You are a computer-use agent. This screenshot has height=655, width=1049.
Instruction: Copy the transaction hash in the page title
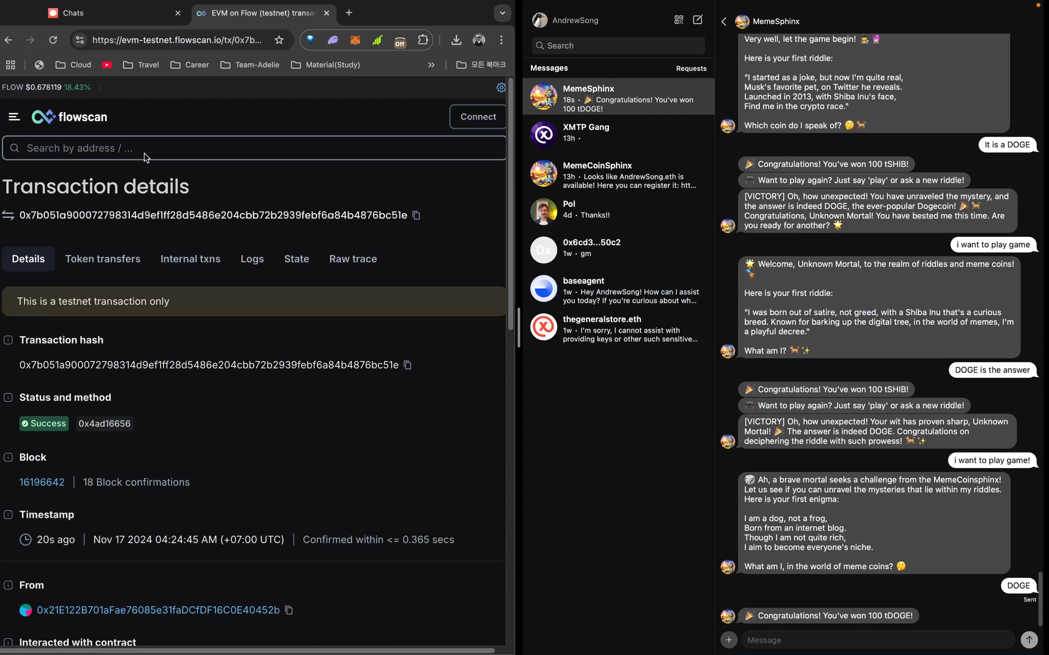(416, 215)
